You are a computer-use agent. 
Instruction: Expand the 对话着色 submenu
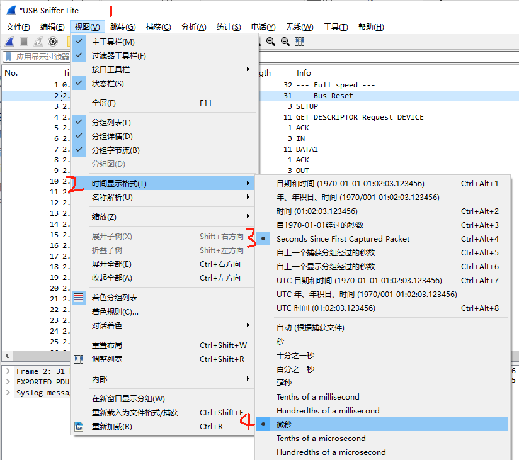(x=164, y=326)
